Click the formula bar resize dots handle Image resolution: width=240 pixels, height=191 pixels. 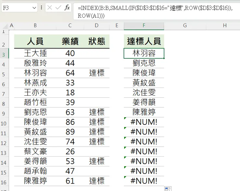41,7
